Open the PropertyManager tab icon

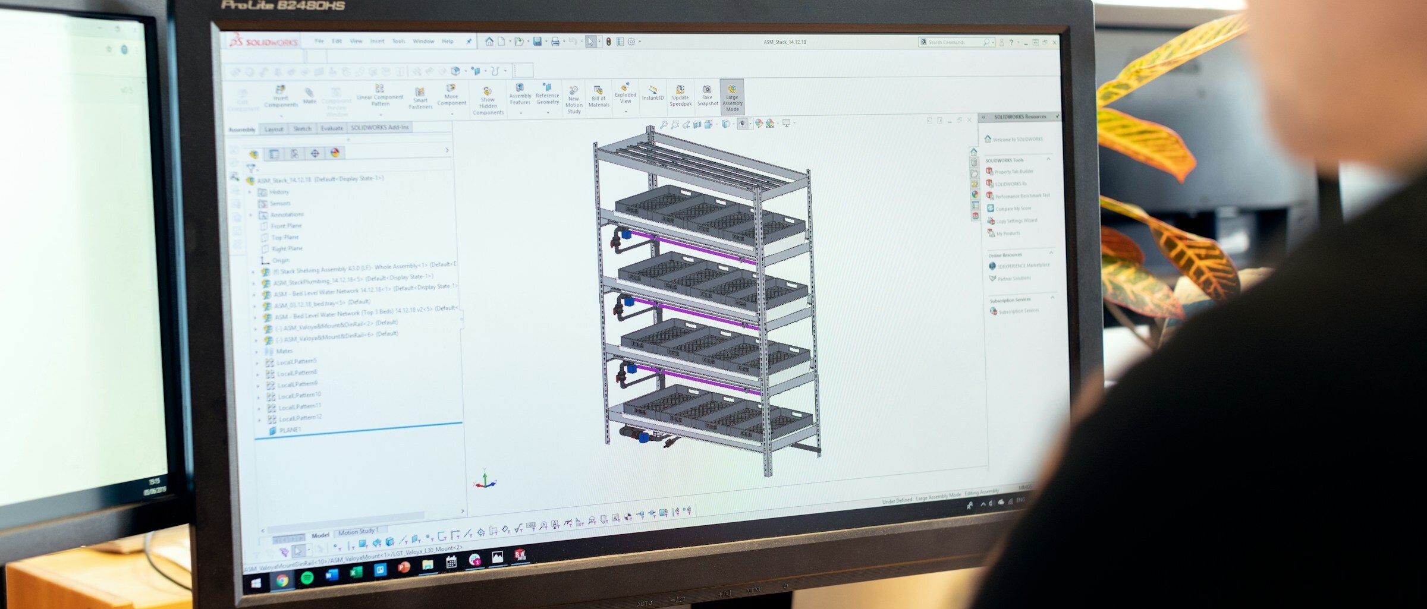(x=274, y=154)
